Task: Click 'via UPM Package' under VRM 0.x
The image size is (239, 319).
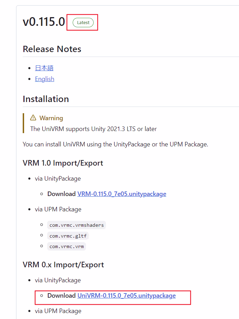Action: point(58,311)
